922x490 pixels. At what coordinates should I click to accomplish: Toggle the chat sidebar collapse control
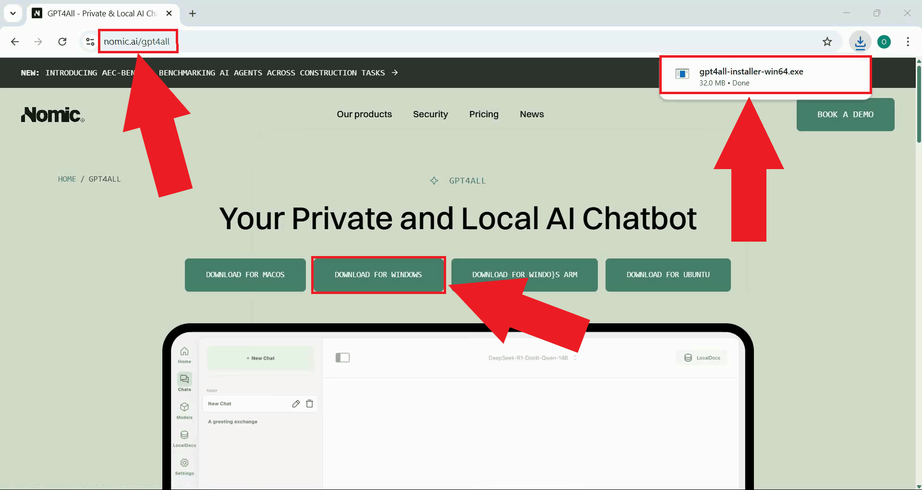tap(343, 357)
